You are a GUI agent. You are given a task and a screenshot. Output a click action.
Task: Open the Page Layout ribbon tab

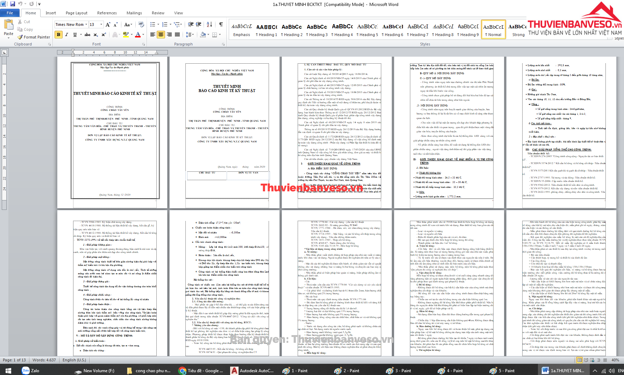[76, 13]
